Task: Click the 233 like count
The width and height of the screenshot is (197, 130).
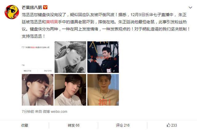Action: (x=174, y=125)
